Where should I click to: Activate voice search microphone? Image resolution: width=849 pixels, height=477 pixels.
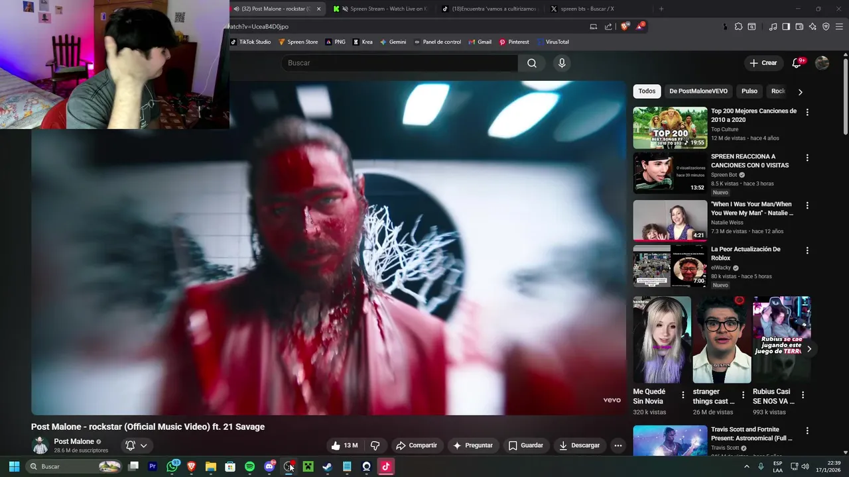[x=562, y=63]
